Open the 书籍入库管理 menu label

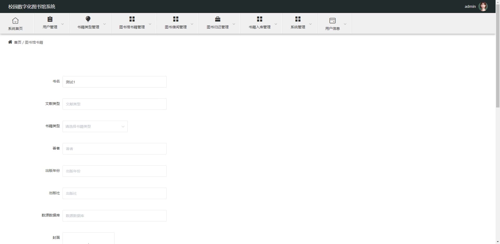tap(260, 27)
